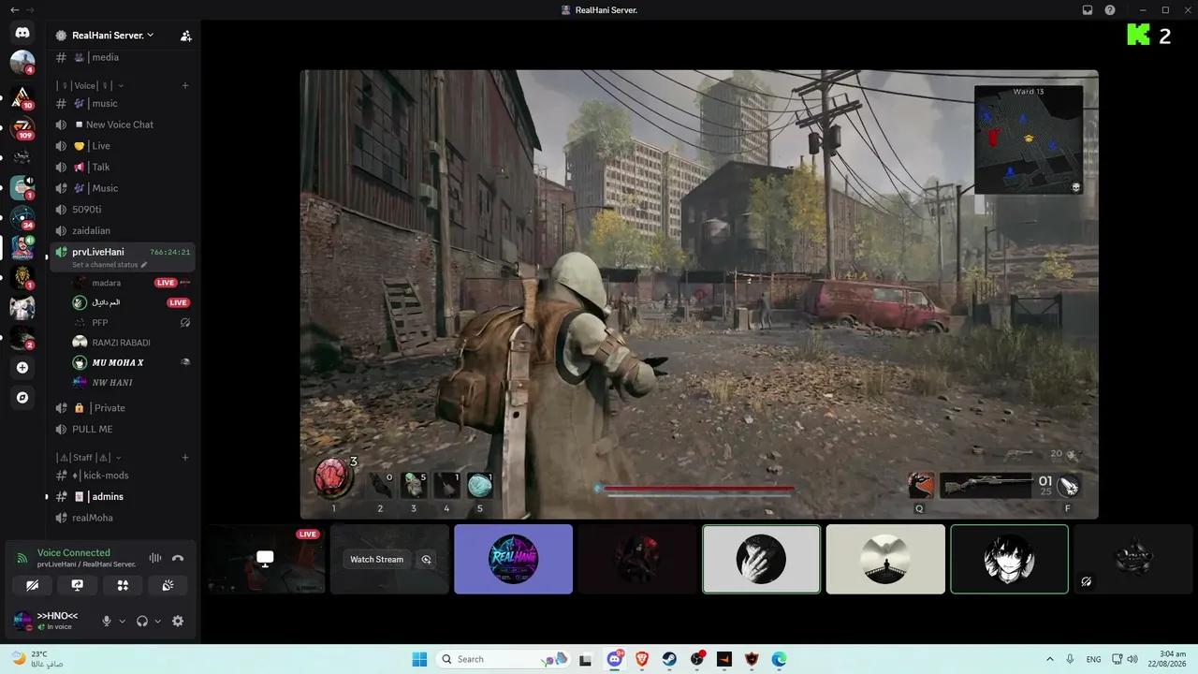Open Discover servers compass icon
Image resolution: width=1198 pixels, height=674 pixels.
tap(22, 398)
